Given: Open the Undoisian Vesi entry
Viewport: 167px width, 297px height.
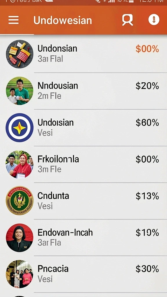Looking at the screenshot, I should tap(83, 128).
